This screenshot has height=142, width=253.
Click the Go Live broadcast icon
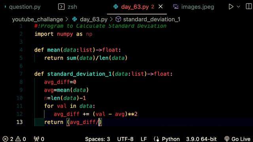[x=227, y=139]
